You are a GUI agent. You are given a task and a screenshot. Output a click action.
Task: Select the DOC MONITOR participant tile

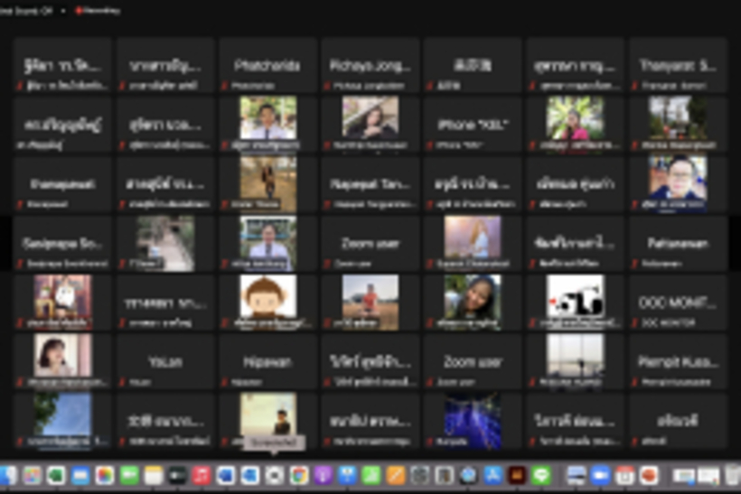click(678, 303)
